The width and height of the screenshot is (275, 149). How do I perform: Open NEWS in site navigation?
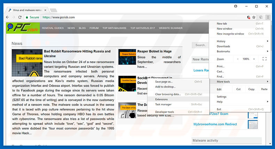click(71, 28)
